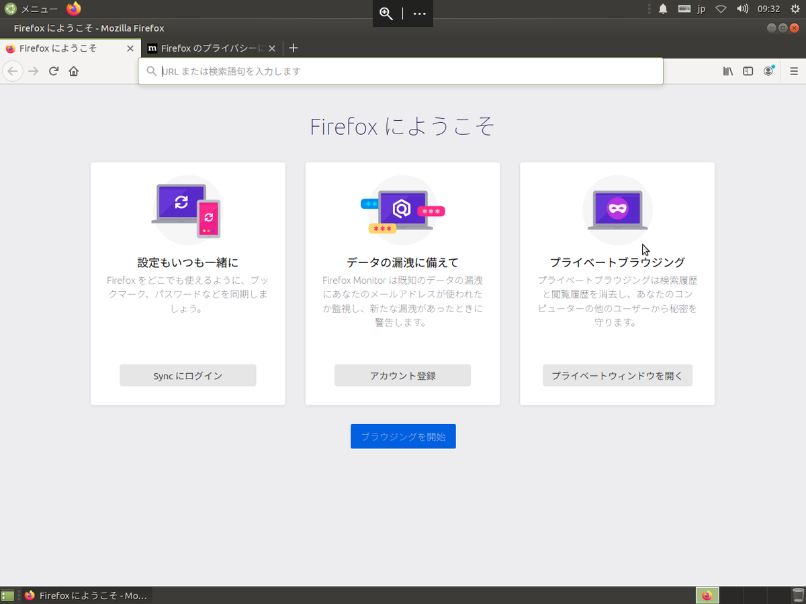Screen dimensions: 806x604
Task: Click the back navigation arrow
Action: tap(12, 70)
